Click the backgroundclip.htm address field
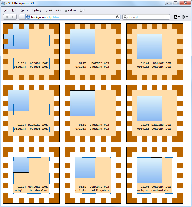Image resolution: width=192 pixels, height=207 pixels. pyautogui.click(x=73, y=17)
